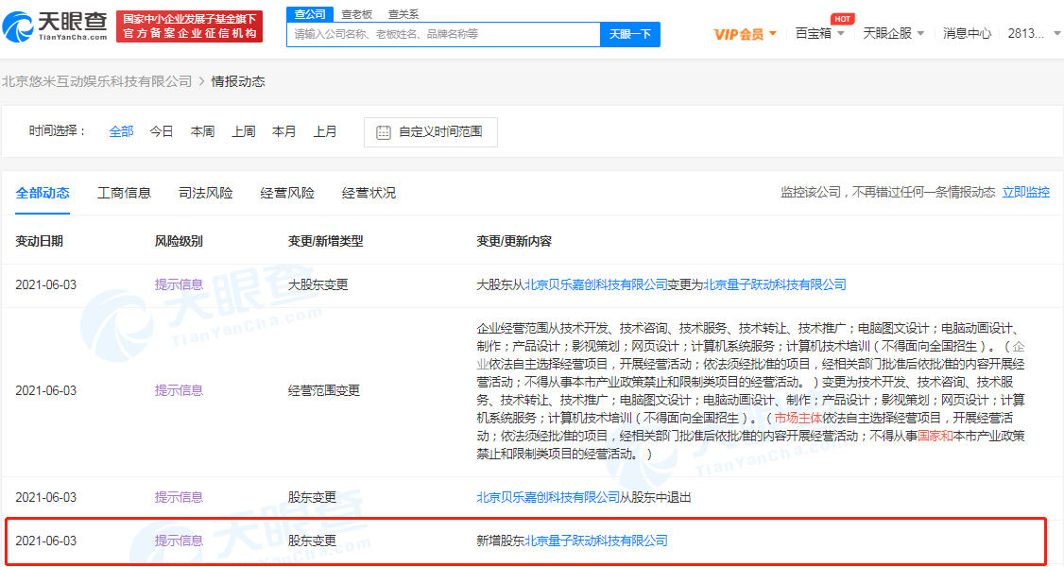
Task: Switch to 经营风险 tab
Action: coord(287,194)
